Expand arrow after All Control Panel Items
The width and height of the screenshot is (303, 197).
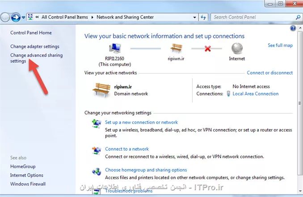(93, 17)
